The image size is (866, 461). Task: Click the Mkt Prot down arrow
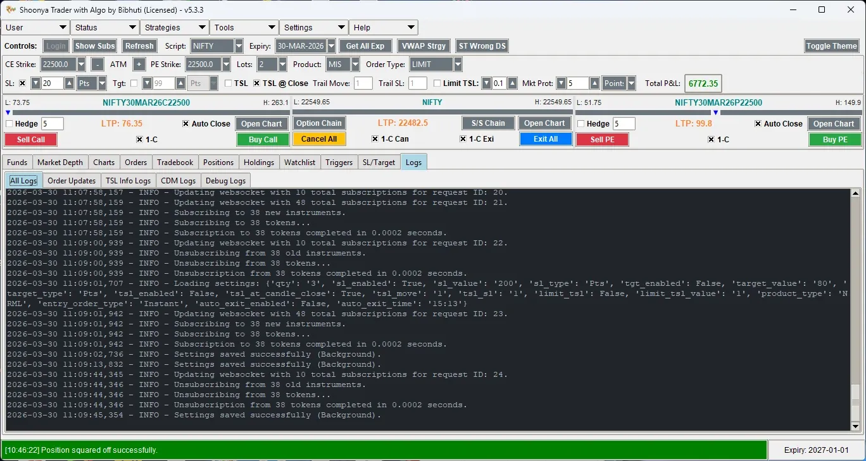(x=562, y=83)
